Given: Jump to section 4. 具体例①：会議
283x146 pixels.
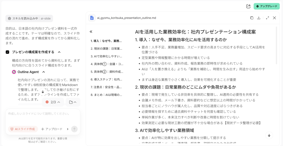Looking at the screenshot, I should (107, 64).
